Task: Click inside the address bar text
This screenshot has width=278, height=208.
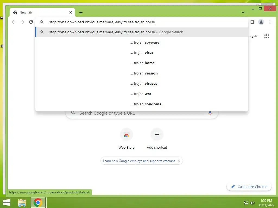Action: click(x=102, y=22)
